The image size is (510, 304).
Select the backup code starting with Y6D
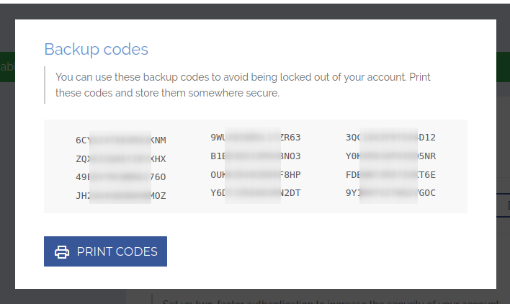[x=255, y=192]
